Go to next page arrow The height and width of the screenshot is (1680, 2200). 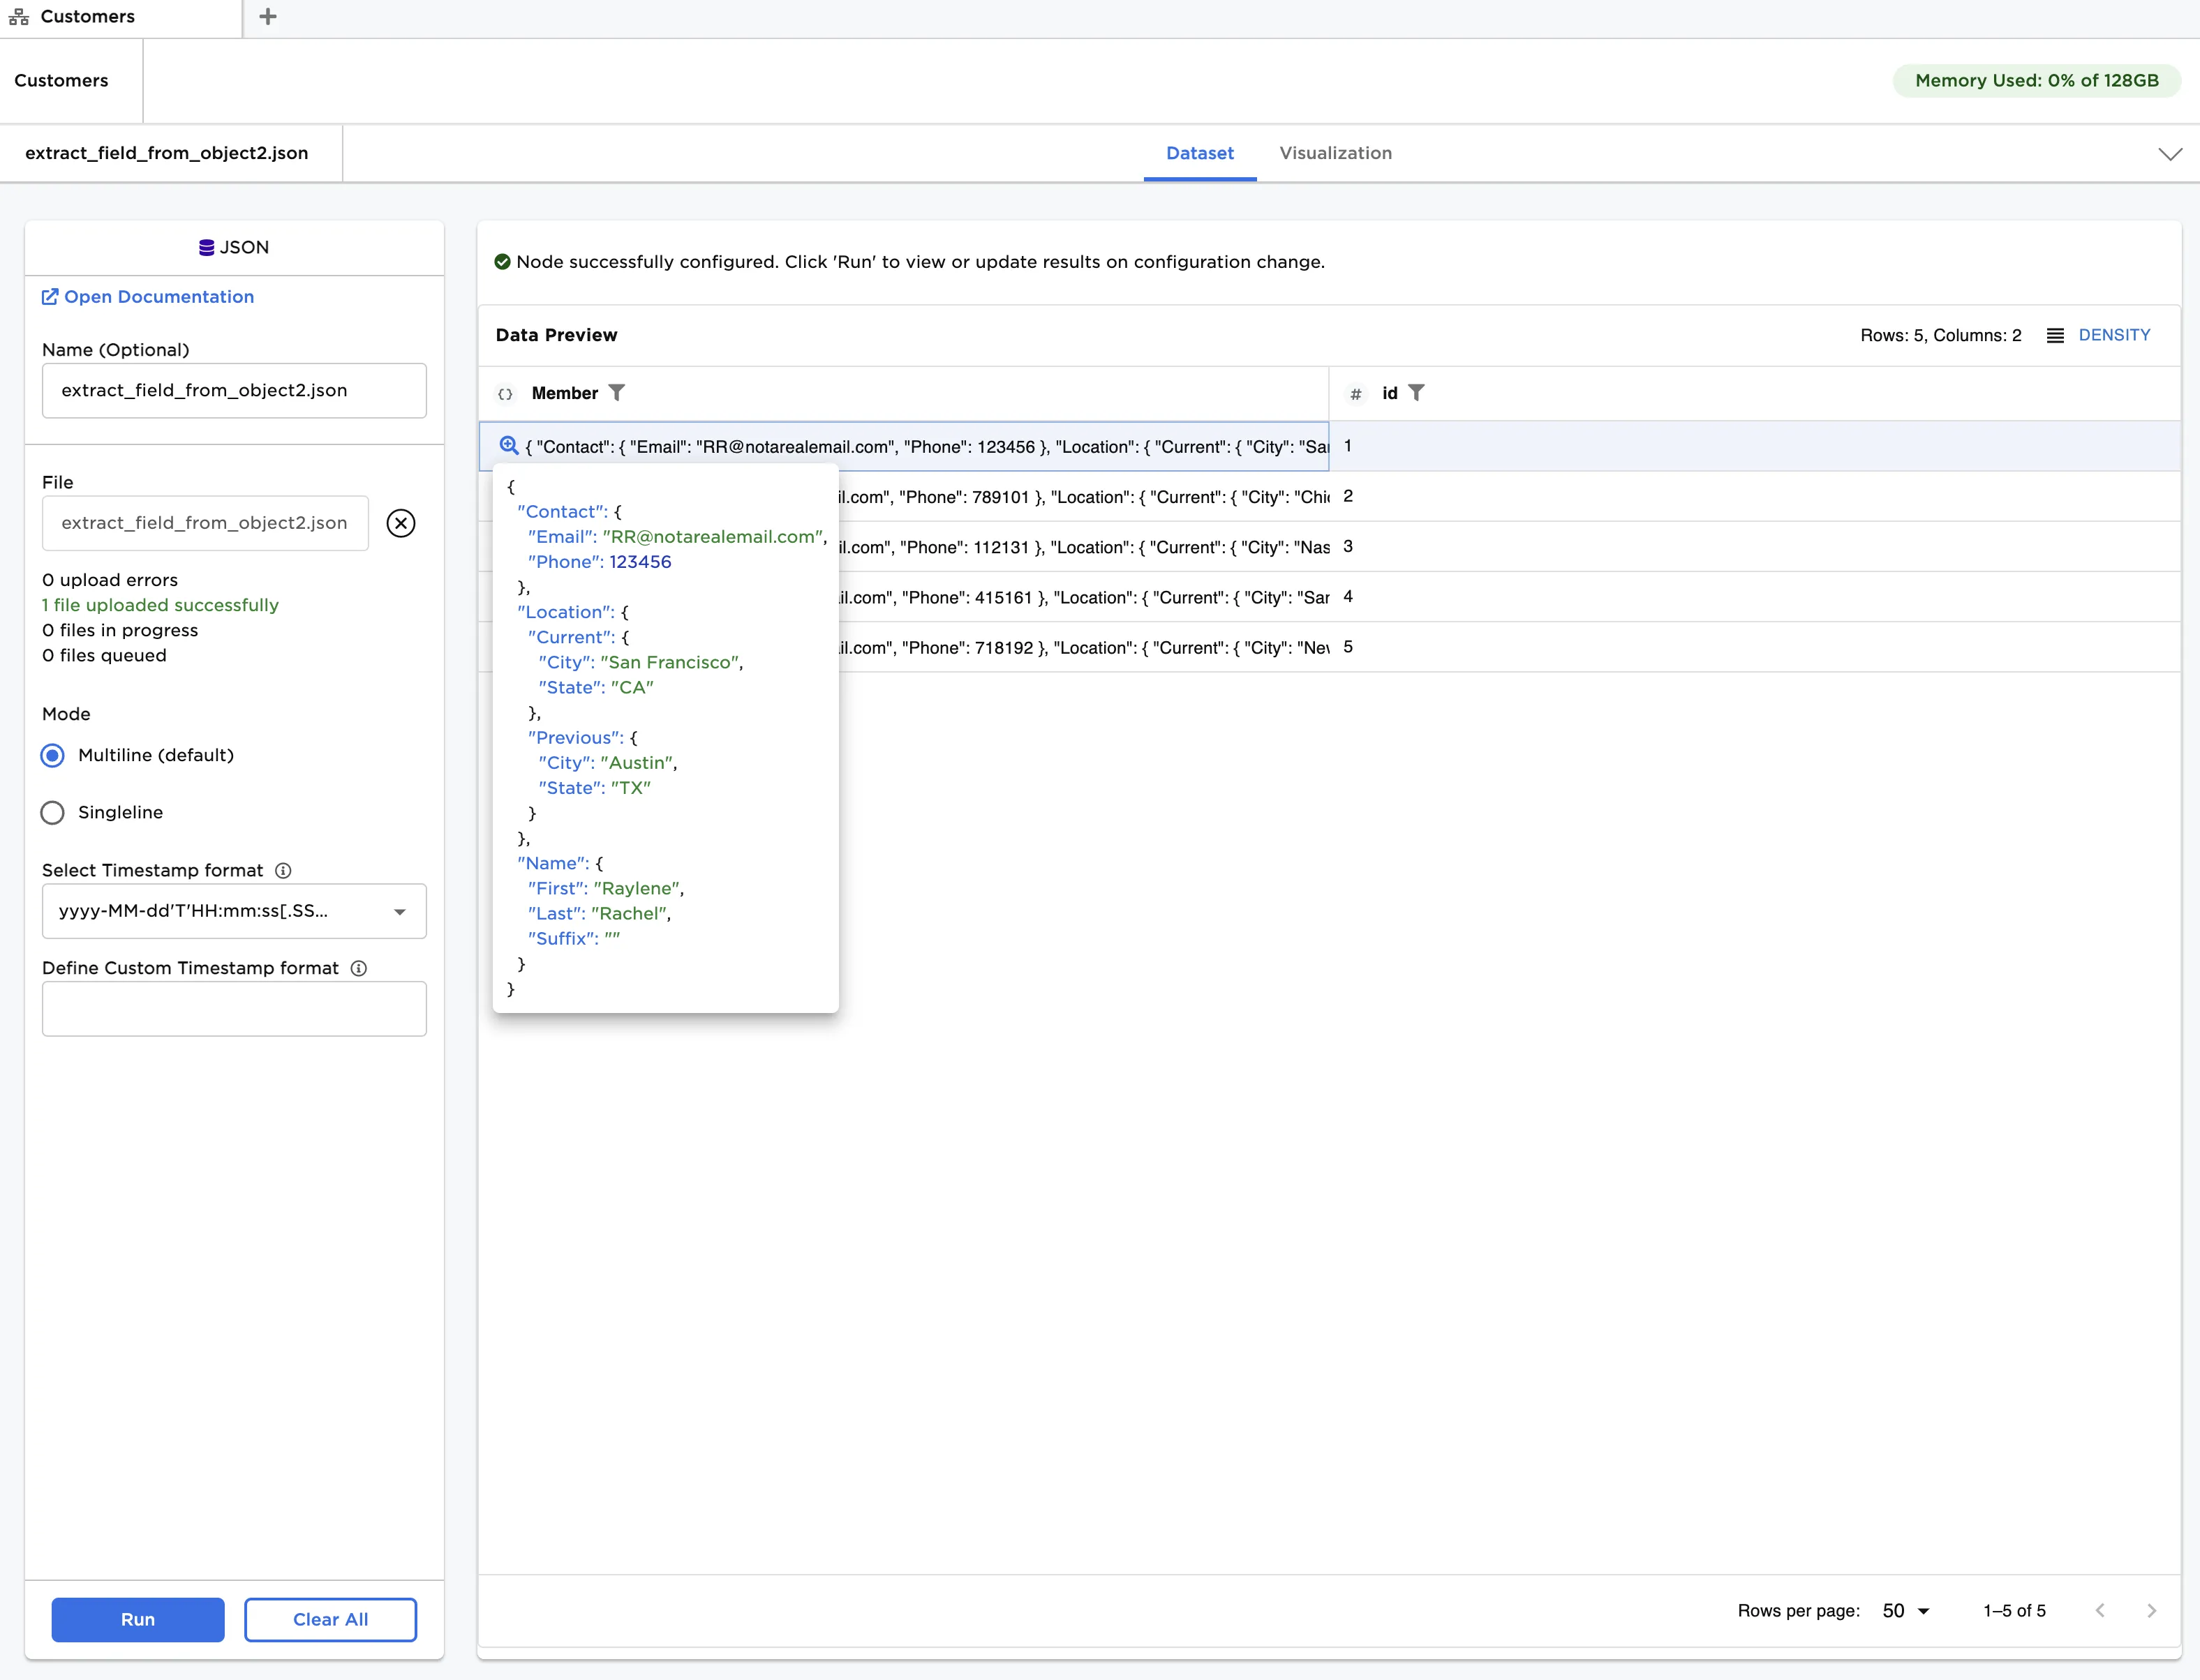point(2151,1610)
